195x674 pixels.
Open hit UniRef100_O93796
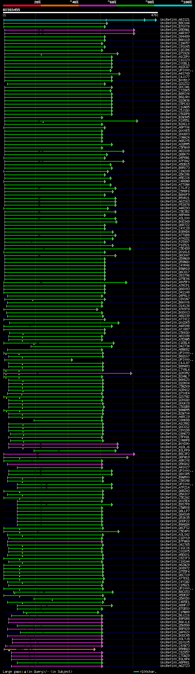tap(175, 276)
